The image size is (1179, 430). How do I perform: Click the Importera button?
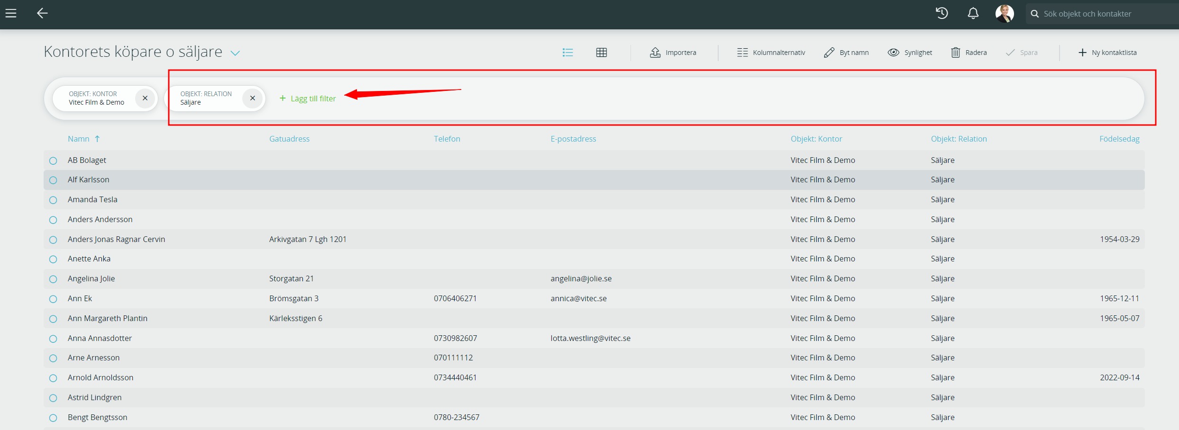(673, 53)
